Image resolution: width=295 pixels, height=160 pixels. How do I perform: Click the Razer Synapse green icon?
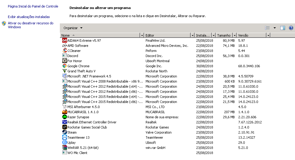pyautogui.click(x=64, y=117)
